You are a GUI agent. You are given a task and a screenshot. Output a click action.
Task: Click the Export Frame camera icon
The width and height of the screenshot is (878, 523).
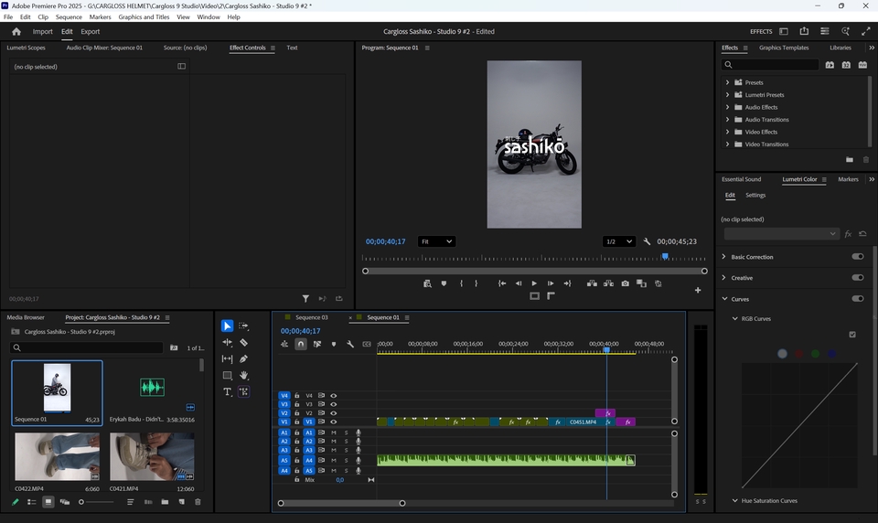626,283
